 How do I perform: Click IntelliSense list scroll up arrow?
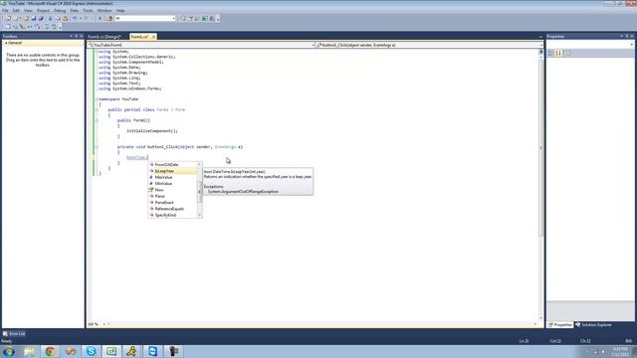click(x=199, y=164)
